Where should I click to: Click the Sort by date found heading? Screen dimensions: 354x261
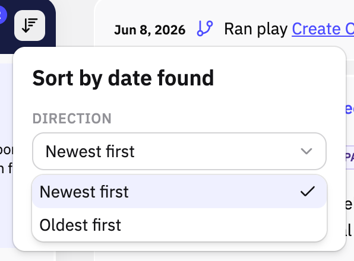(x=123, y=78)
